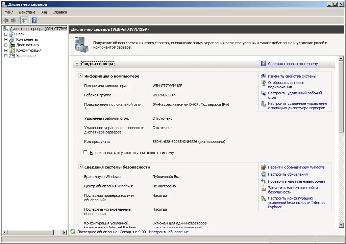This screenshot has height=244, width=346.
Task: Click the right arrow of the tree's horizontal scrollbar
Action: 64,232
